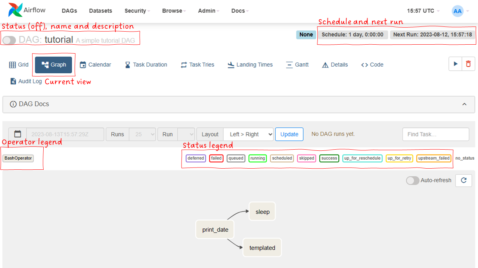This screenshot has height=268, width=478.
Task: Switch to the Grid tab
Action: pos(19,65)
